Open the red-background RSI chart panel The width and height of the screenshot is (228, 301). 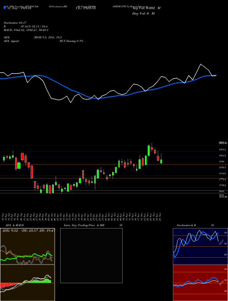[200, 283]
